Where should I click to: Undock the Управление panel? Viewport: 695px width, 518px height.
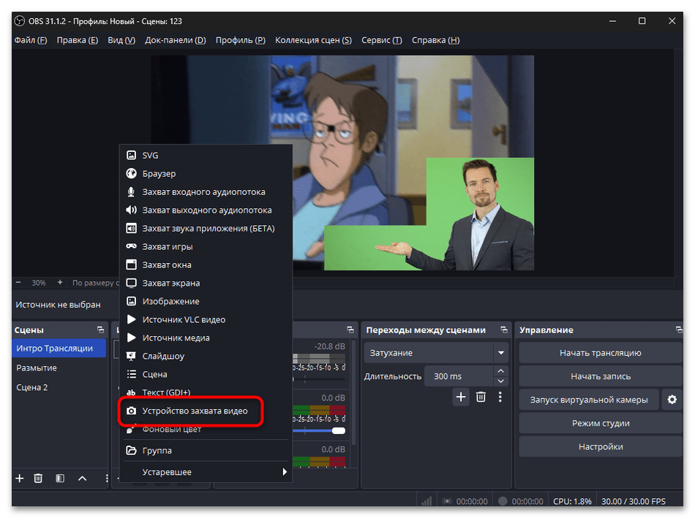pos(679,330)
